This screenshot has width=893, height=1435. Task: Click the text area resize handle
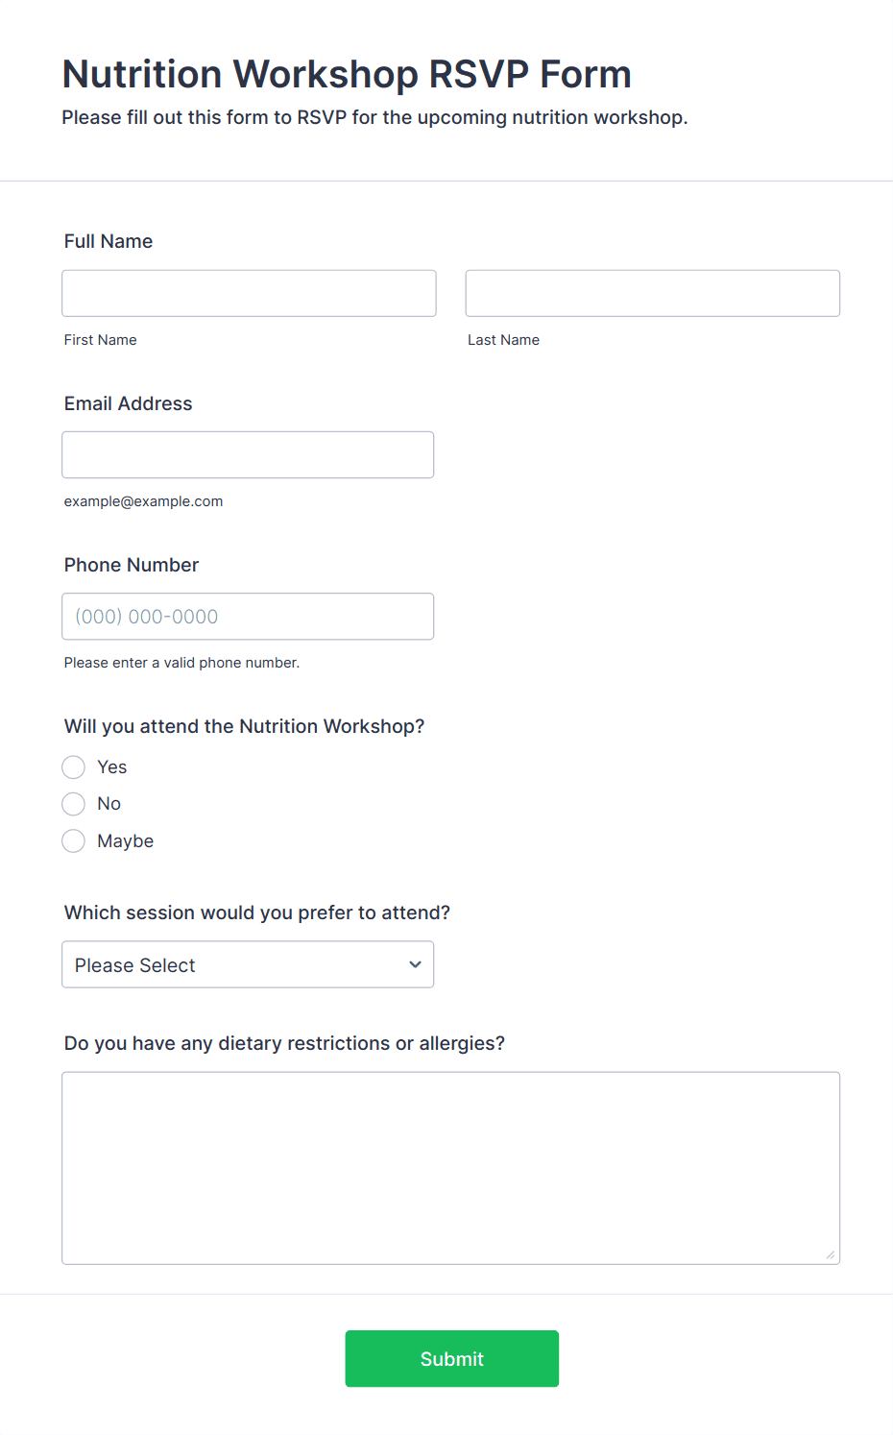tap(831, 1254)
